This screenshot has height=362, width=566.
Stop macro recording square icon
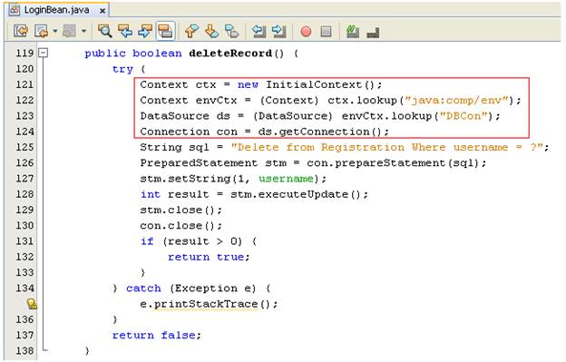point(326,32)
